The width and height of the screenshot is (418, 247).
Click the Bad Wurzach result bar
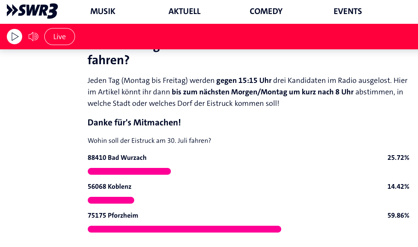point(129,171)
